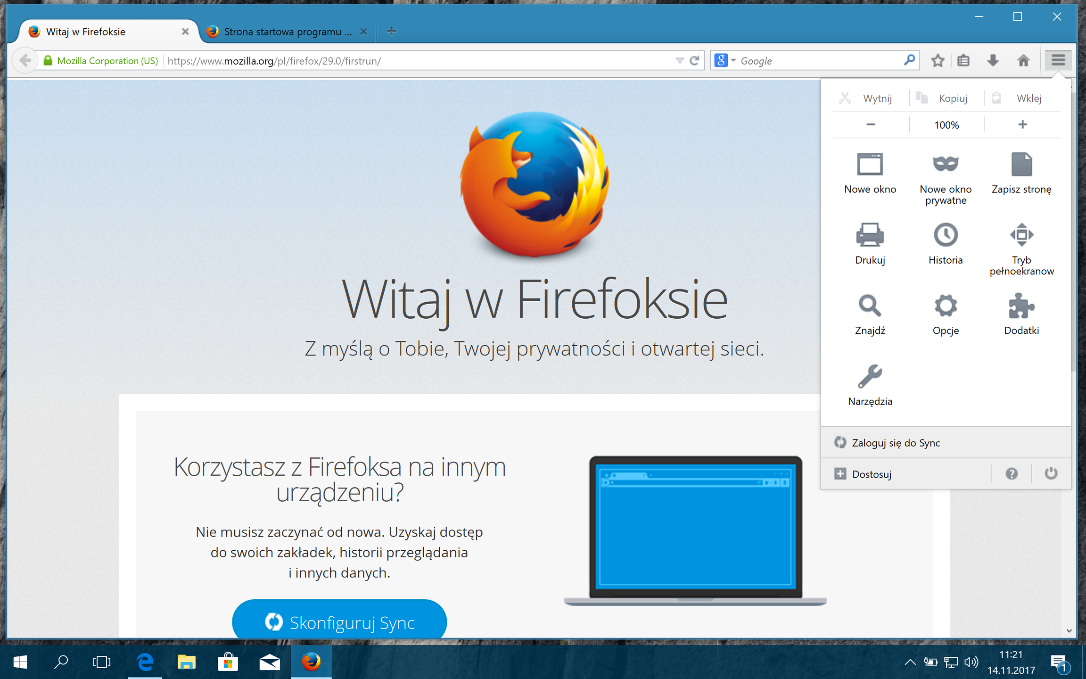Open downloads from toolbar arrow icon
The height and width of the screenshot is (679, 1086).
993,60
